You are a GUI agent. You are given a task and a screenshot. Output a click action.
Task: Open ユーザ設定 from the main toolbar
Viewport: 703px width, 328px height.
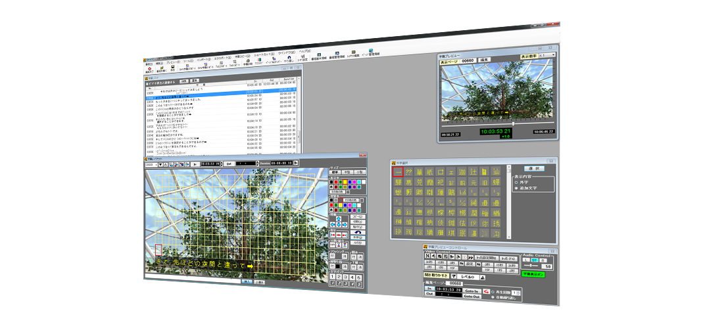(303, 58)
